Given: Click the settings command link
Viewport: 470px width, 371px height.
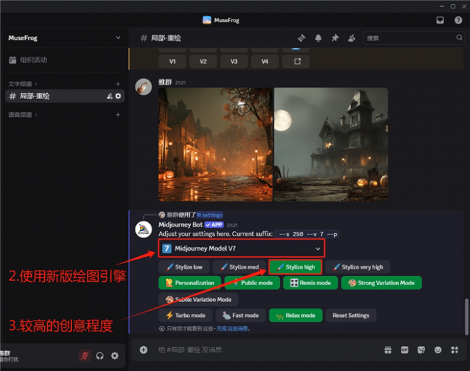Looking at the screenshot, I should pos(210,215).
